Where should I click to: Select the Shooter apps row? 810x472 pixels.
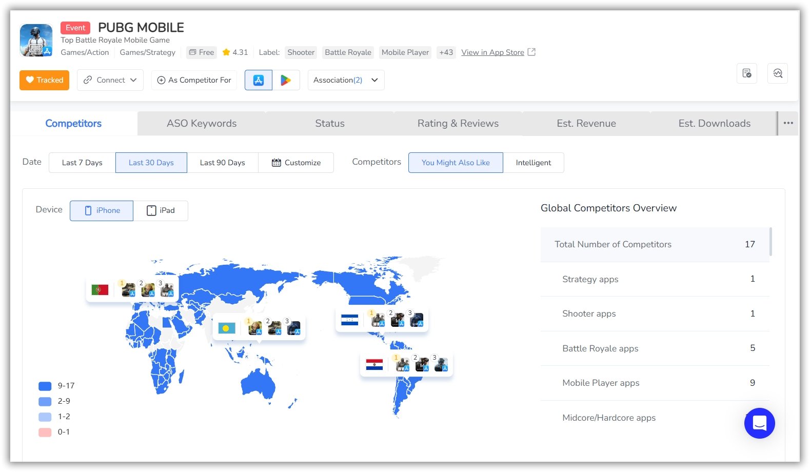click(x=656, y=314)
